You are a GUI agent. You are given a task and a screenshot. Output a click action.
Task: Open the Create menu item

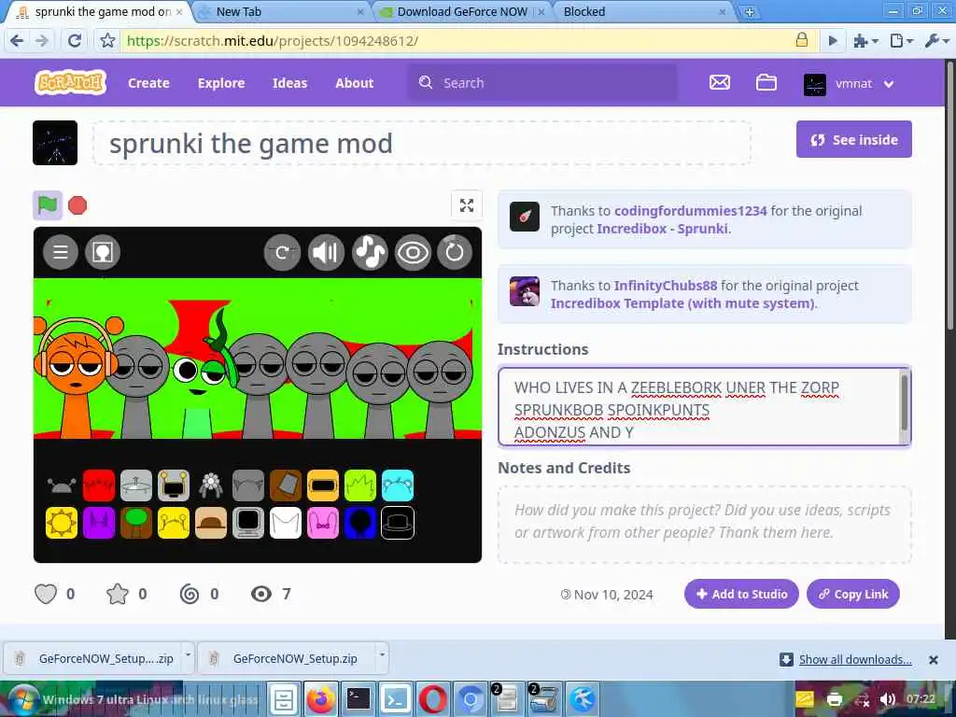(x=148, y=83)
